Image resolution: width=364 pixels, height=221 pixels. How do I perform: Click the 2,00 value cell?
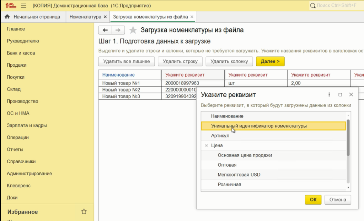coord(319,83)
